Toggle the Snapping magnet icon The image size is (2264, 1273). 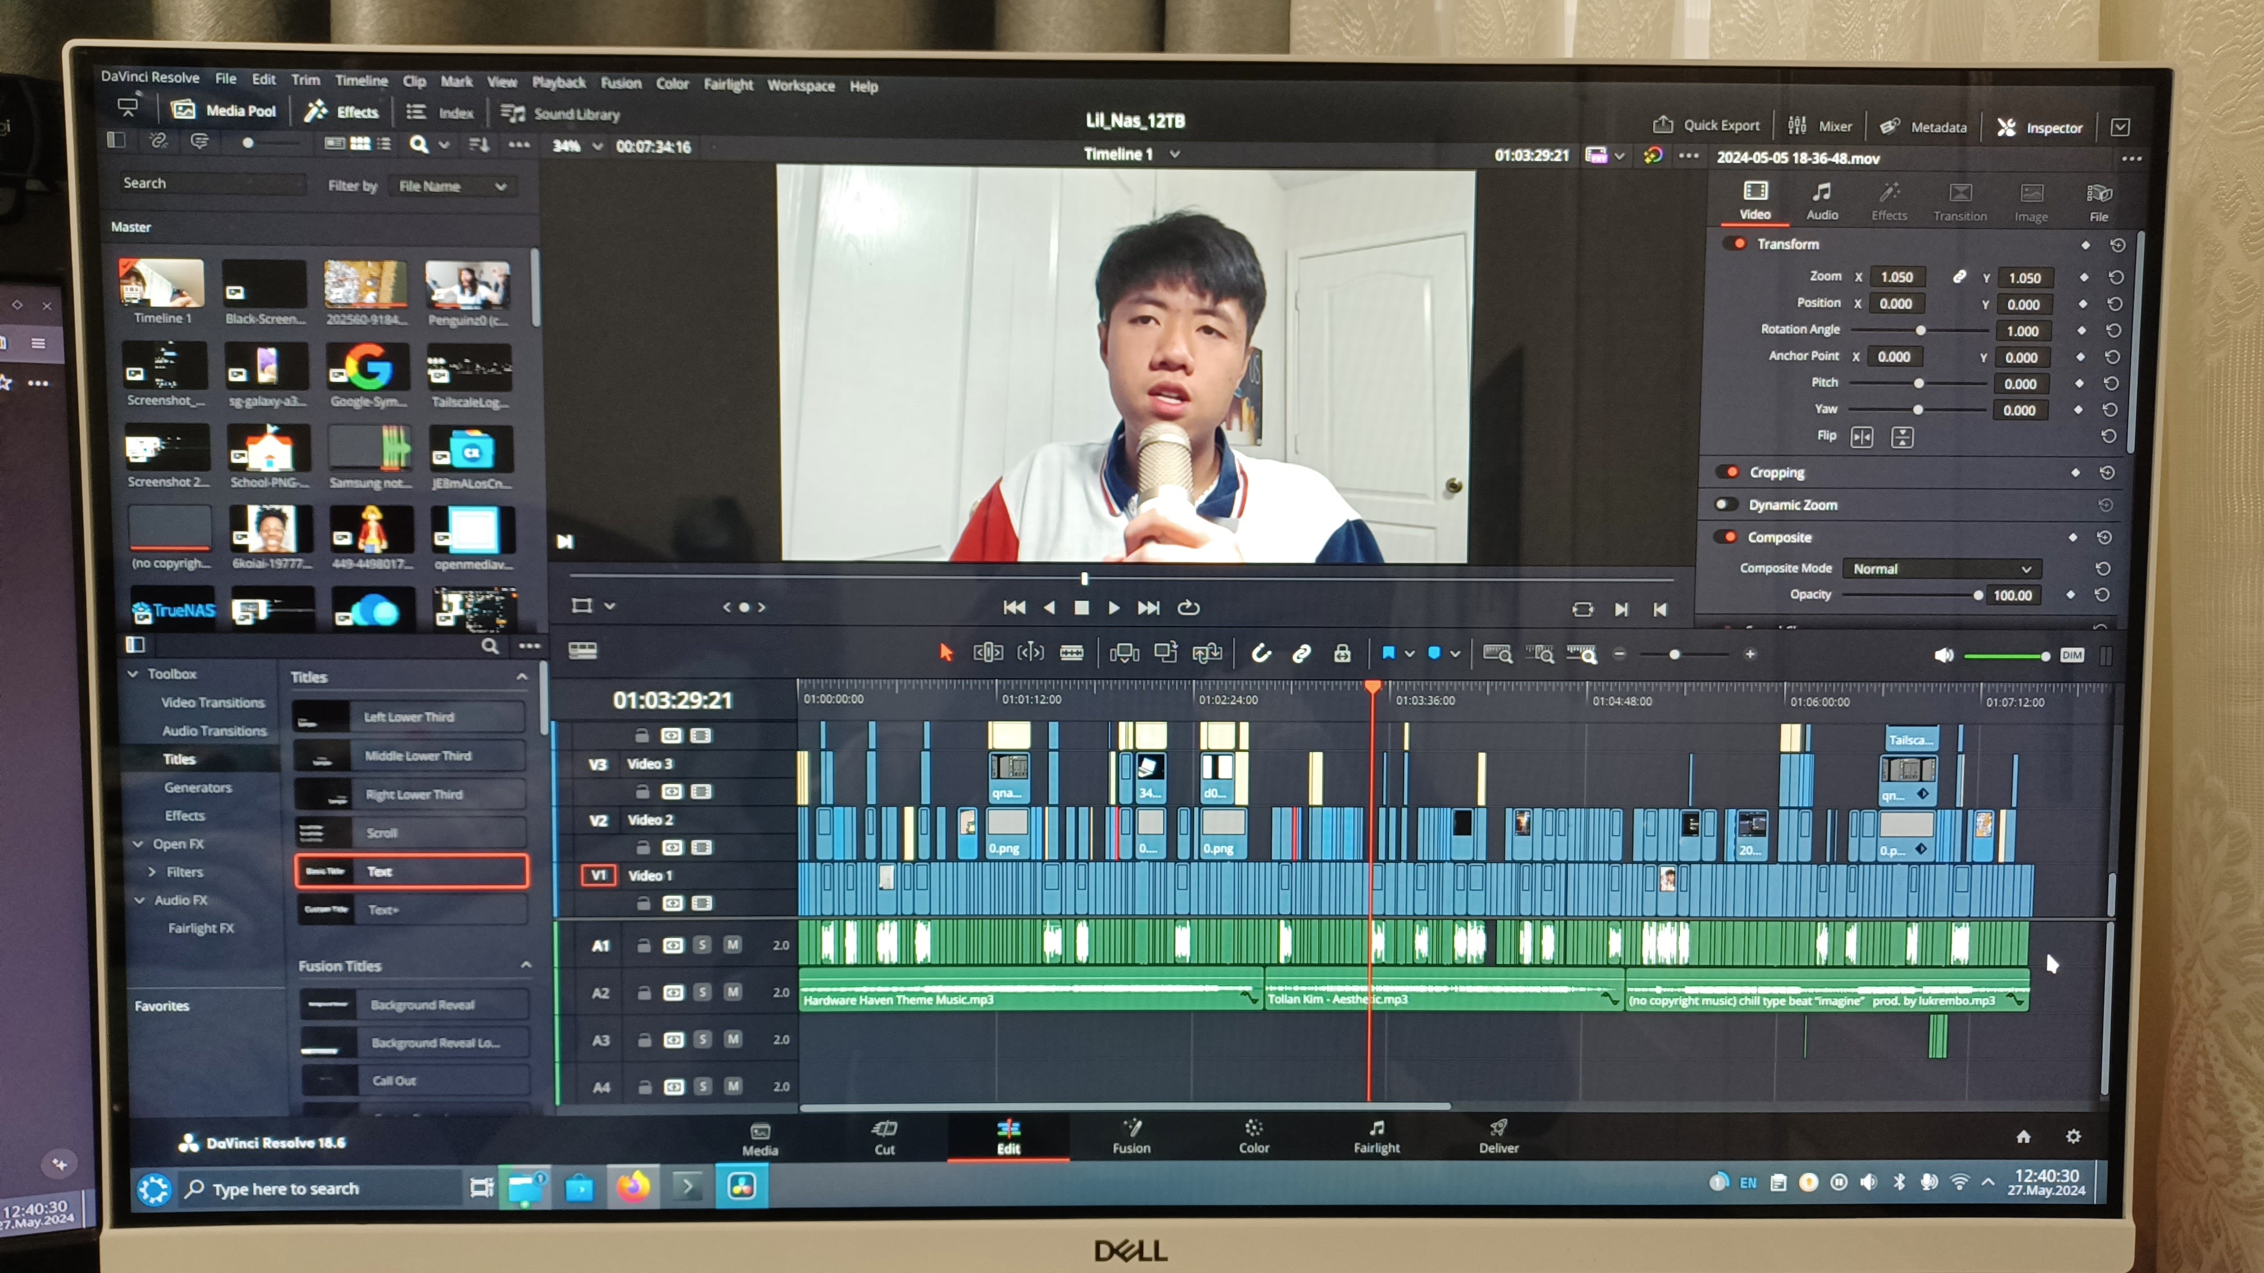[x=1261, y=653]
